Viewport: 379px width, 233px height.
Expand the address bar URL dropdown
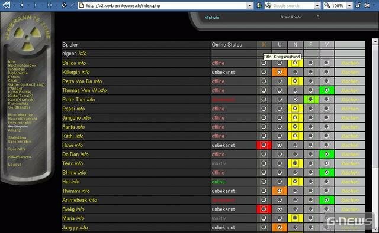click(250, 5)
